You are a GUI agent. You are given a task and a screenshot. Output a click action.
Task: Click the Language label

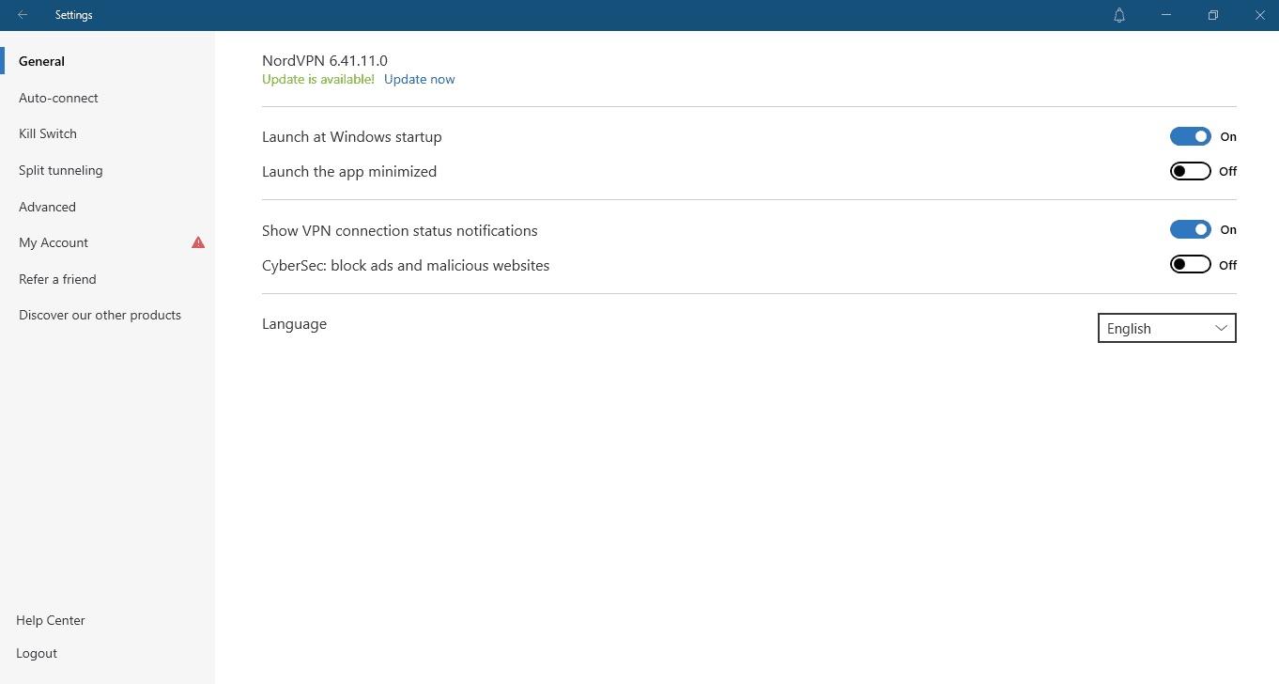(x=294, y=324)
